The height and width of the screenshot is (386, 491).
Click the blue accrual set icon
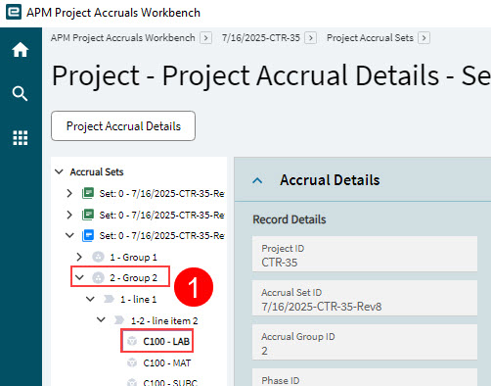tap(88, 235)
